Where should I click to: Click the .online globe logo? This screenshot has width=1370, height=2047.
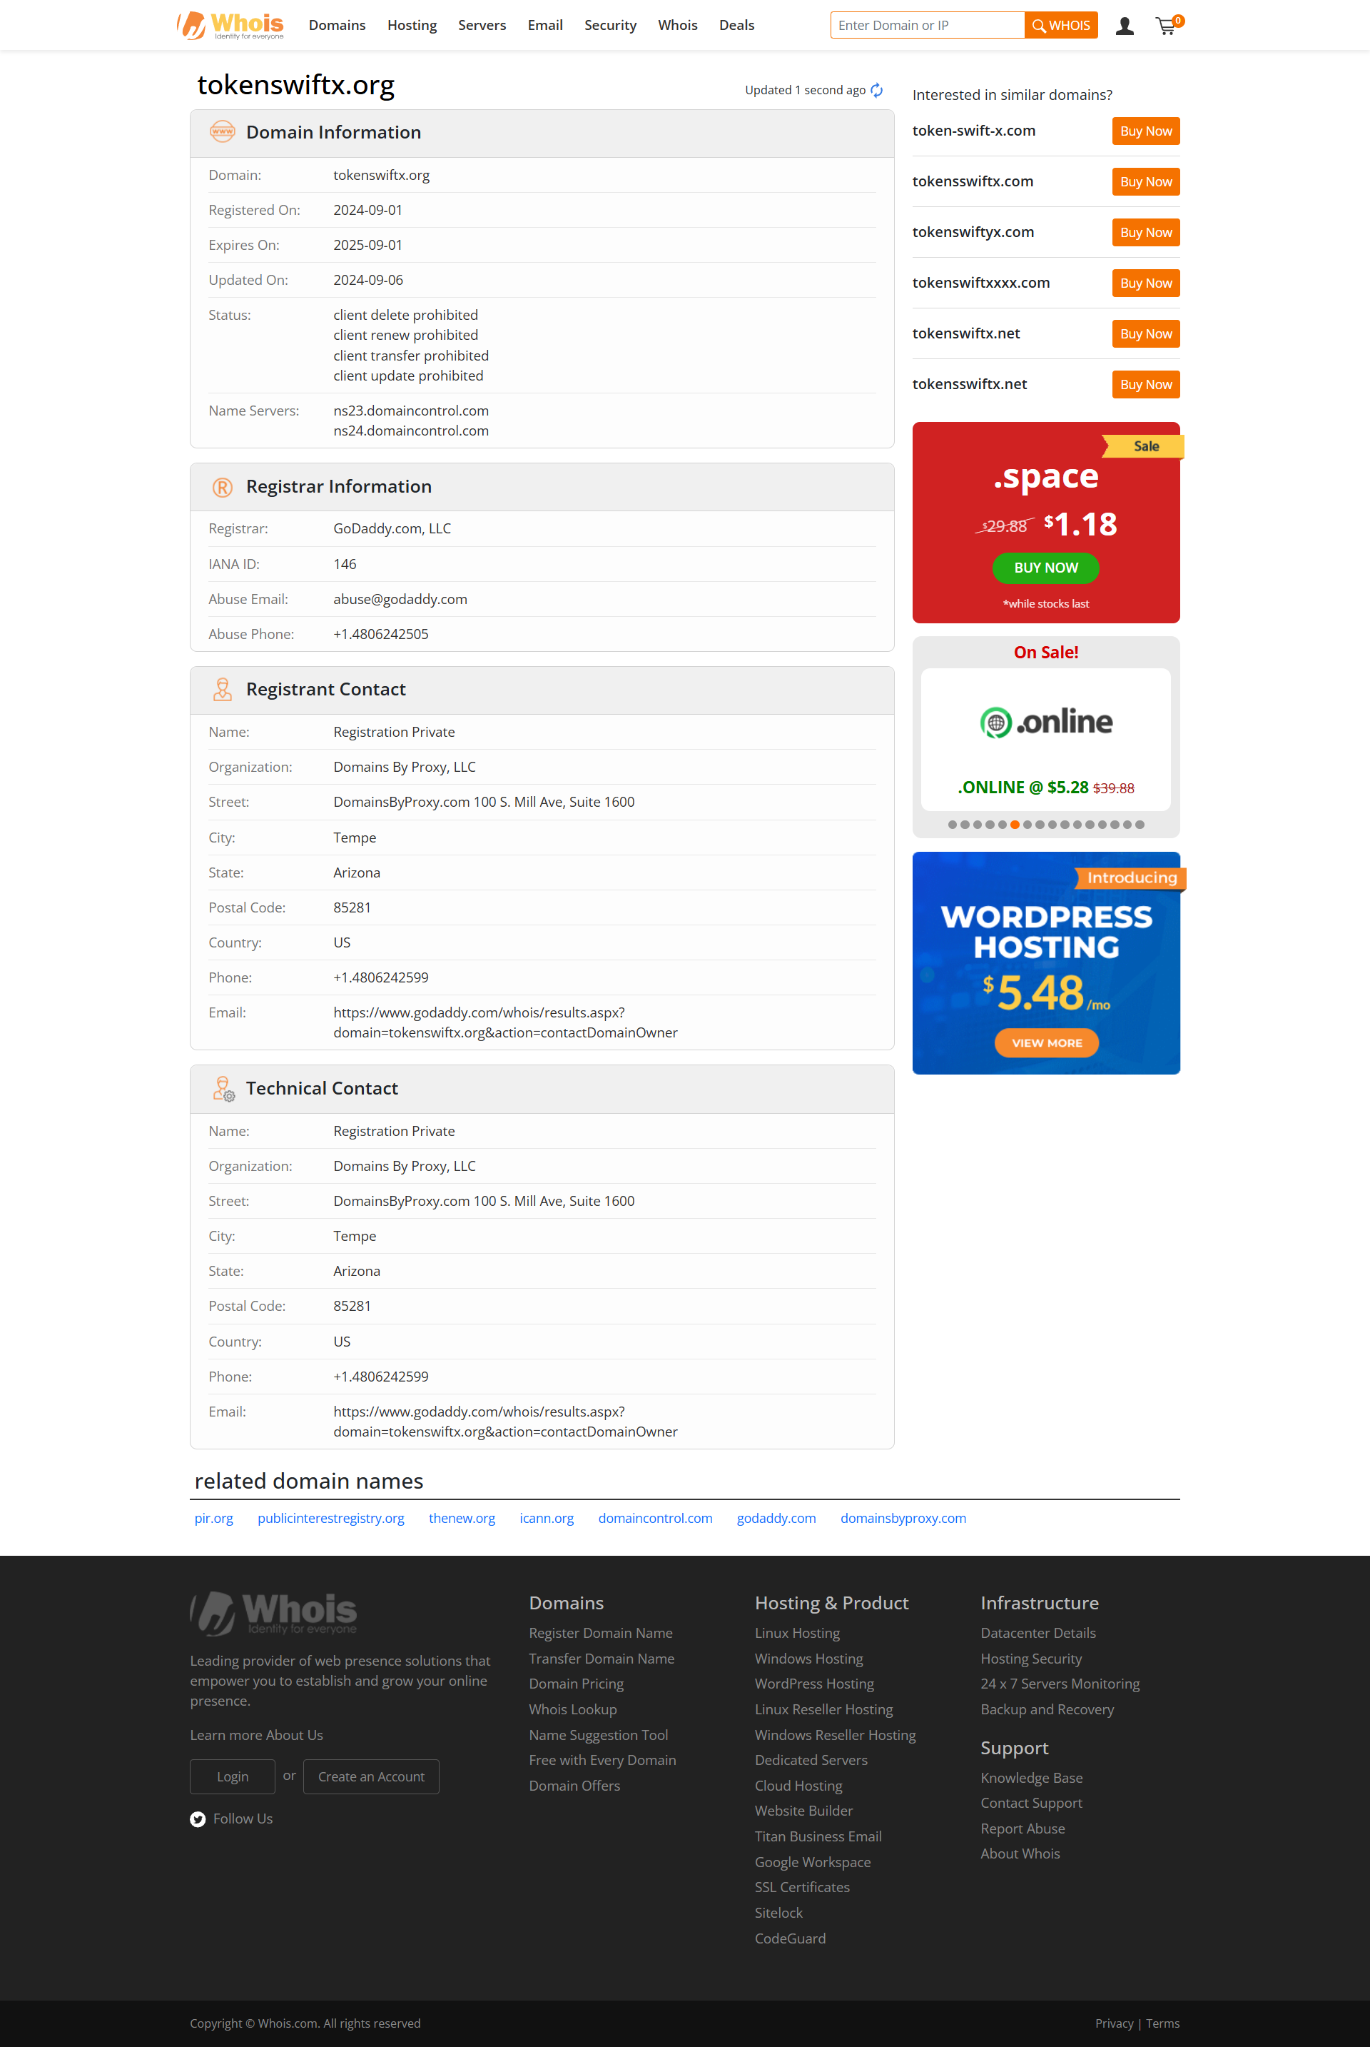[x=1046, y=722]
